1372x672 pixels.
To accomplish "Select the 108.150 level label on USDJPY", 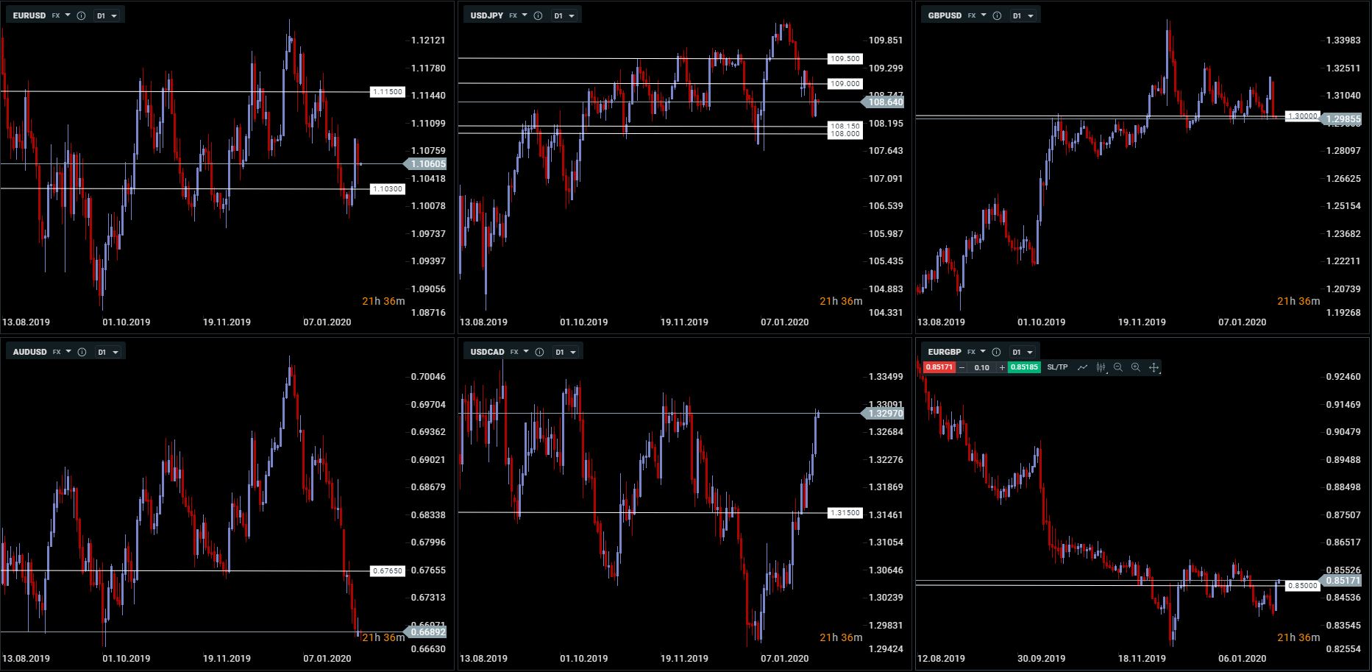I will [x=845, y=127].
